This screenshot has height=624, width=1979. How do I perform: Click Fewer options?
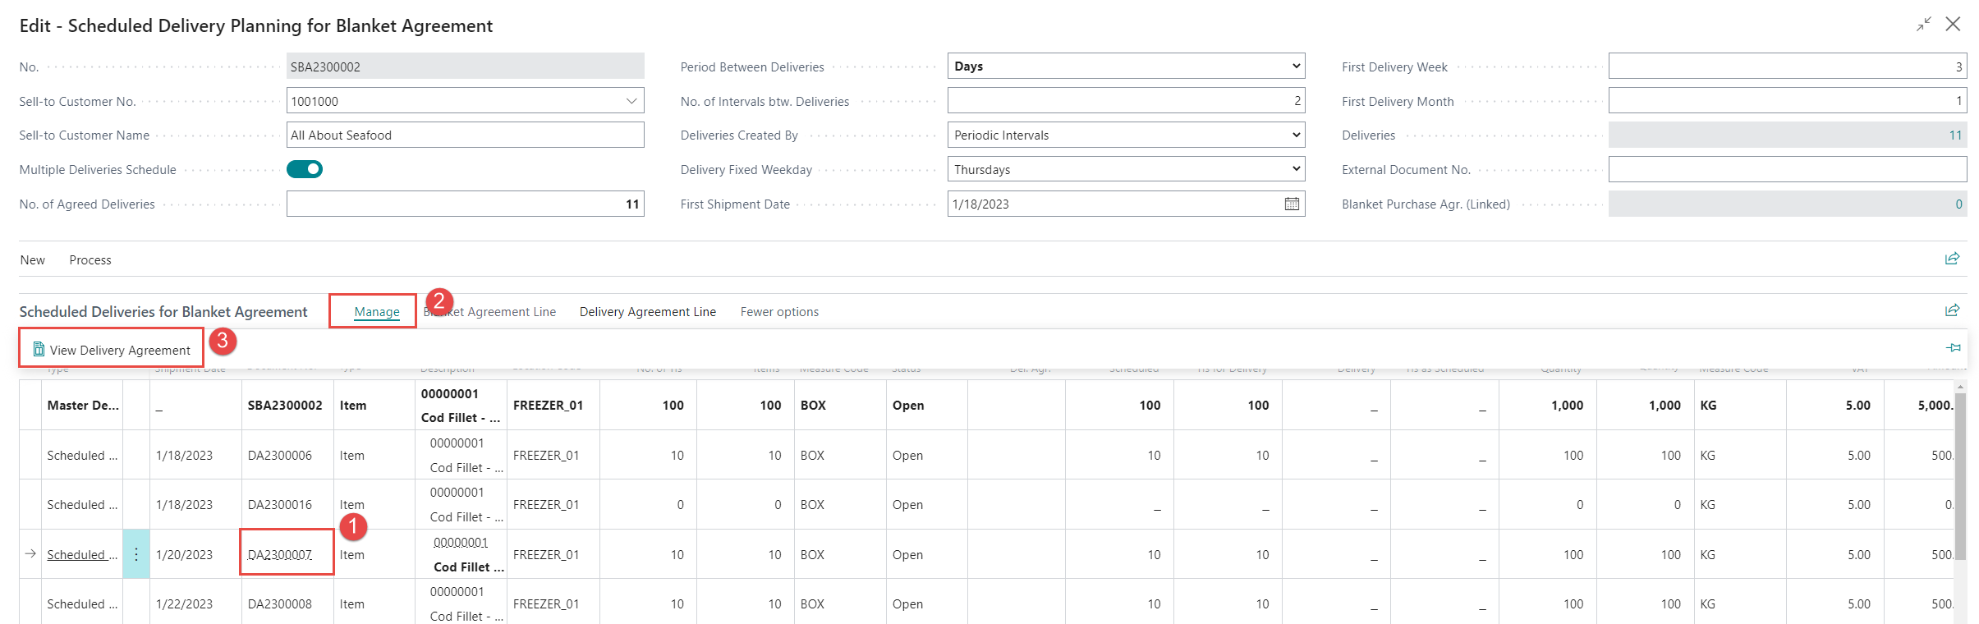[779, 312]
